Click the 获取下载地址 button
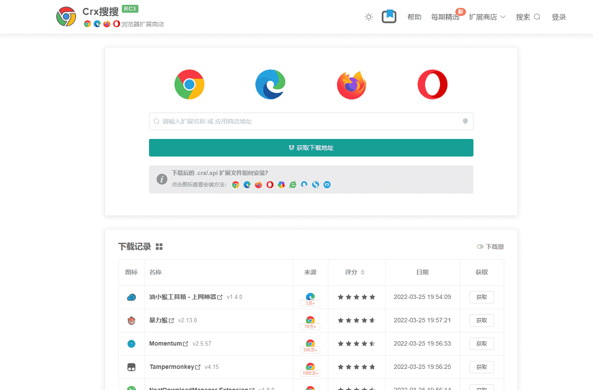This screenshot has height=390, width=593. coord(311,148)
